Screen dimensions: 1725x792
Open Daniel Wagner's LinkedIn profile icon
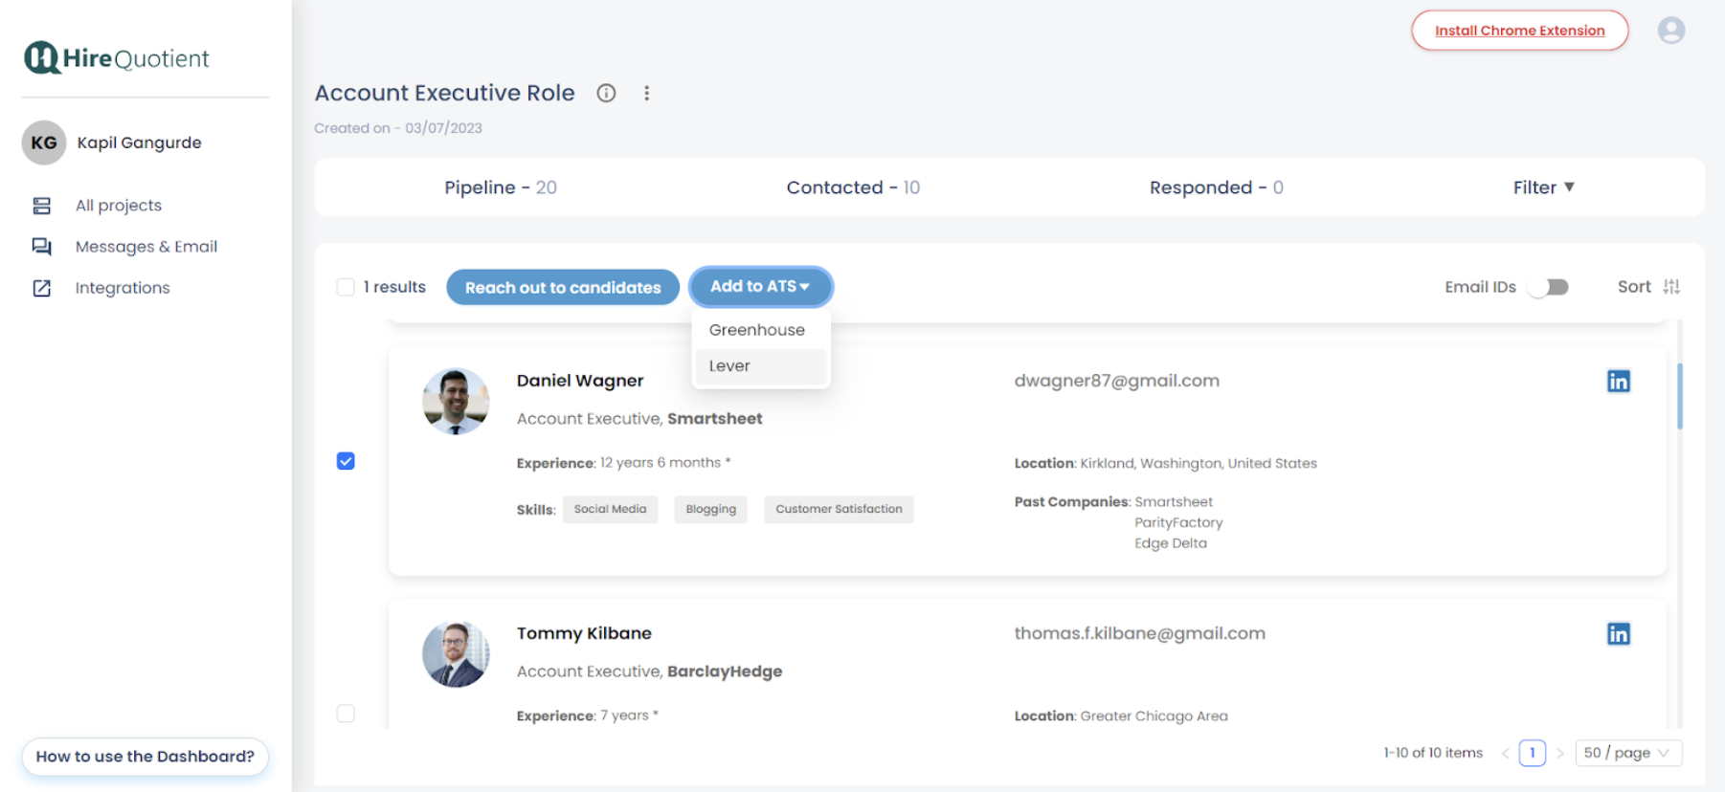pyautogui.click(x=1618, y=382)
